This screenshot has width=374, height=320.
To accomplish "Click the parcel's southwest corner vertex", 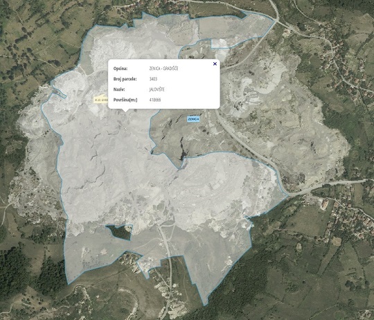I will coord(69,284).
